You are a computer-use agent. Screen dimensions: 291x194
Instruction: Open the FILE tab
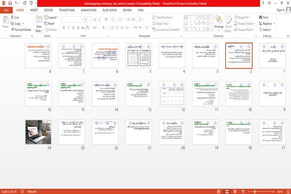[x=6, y=10]
